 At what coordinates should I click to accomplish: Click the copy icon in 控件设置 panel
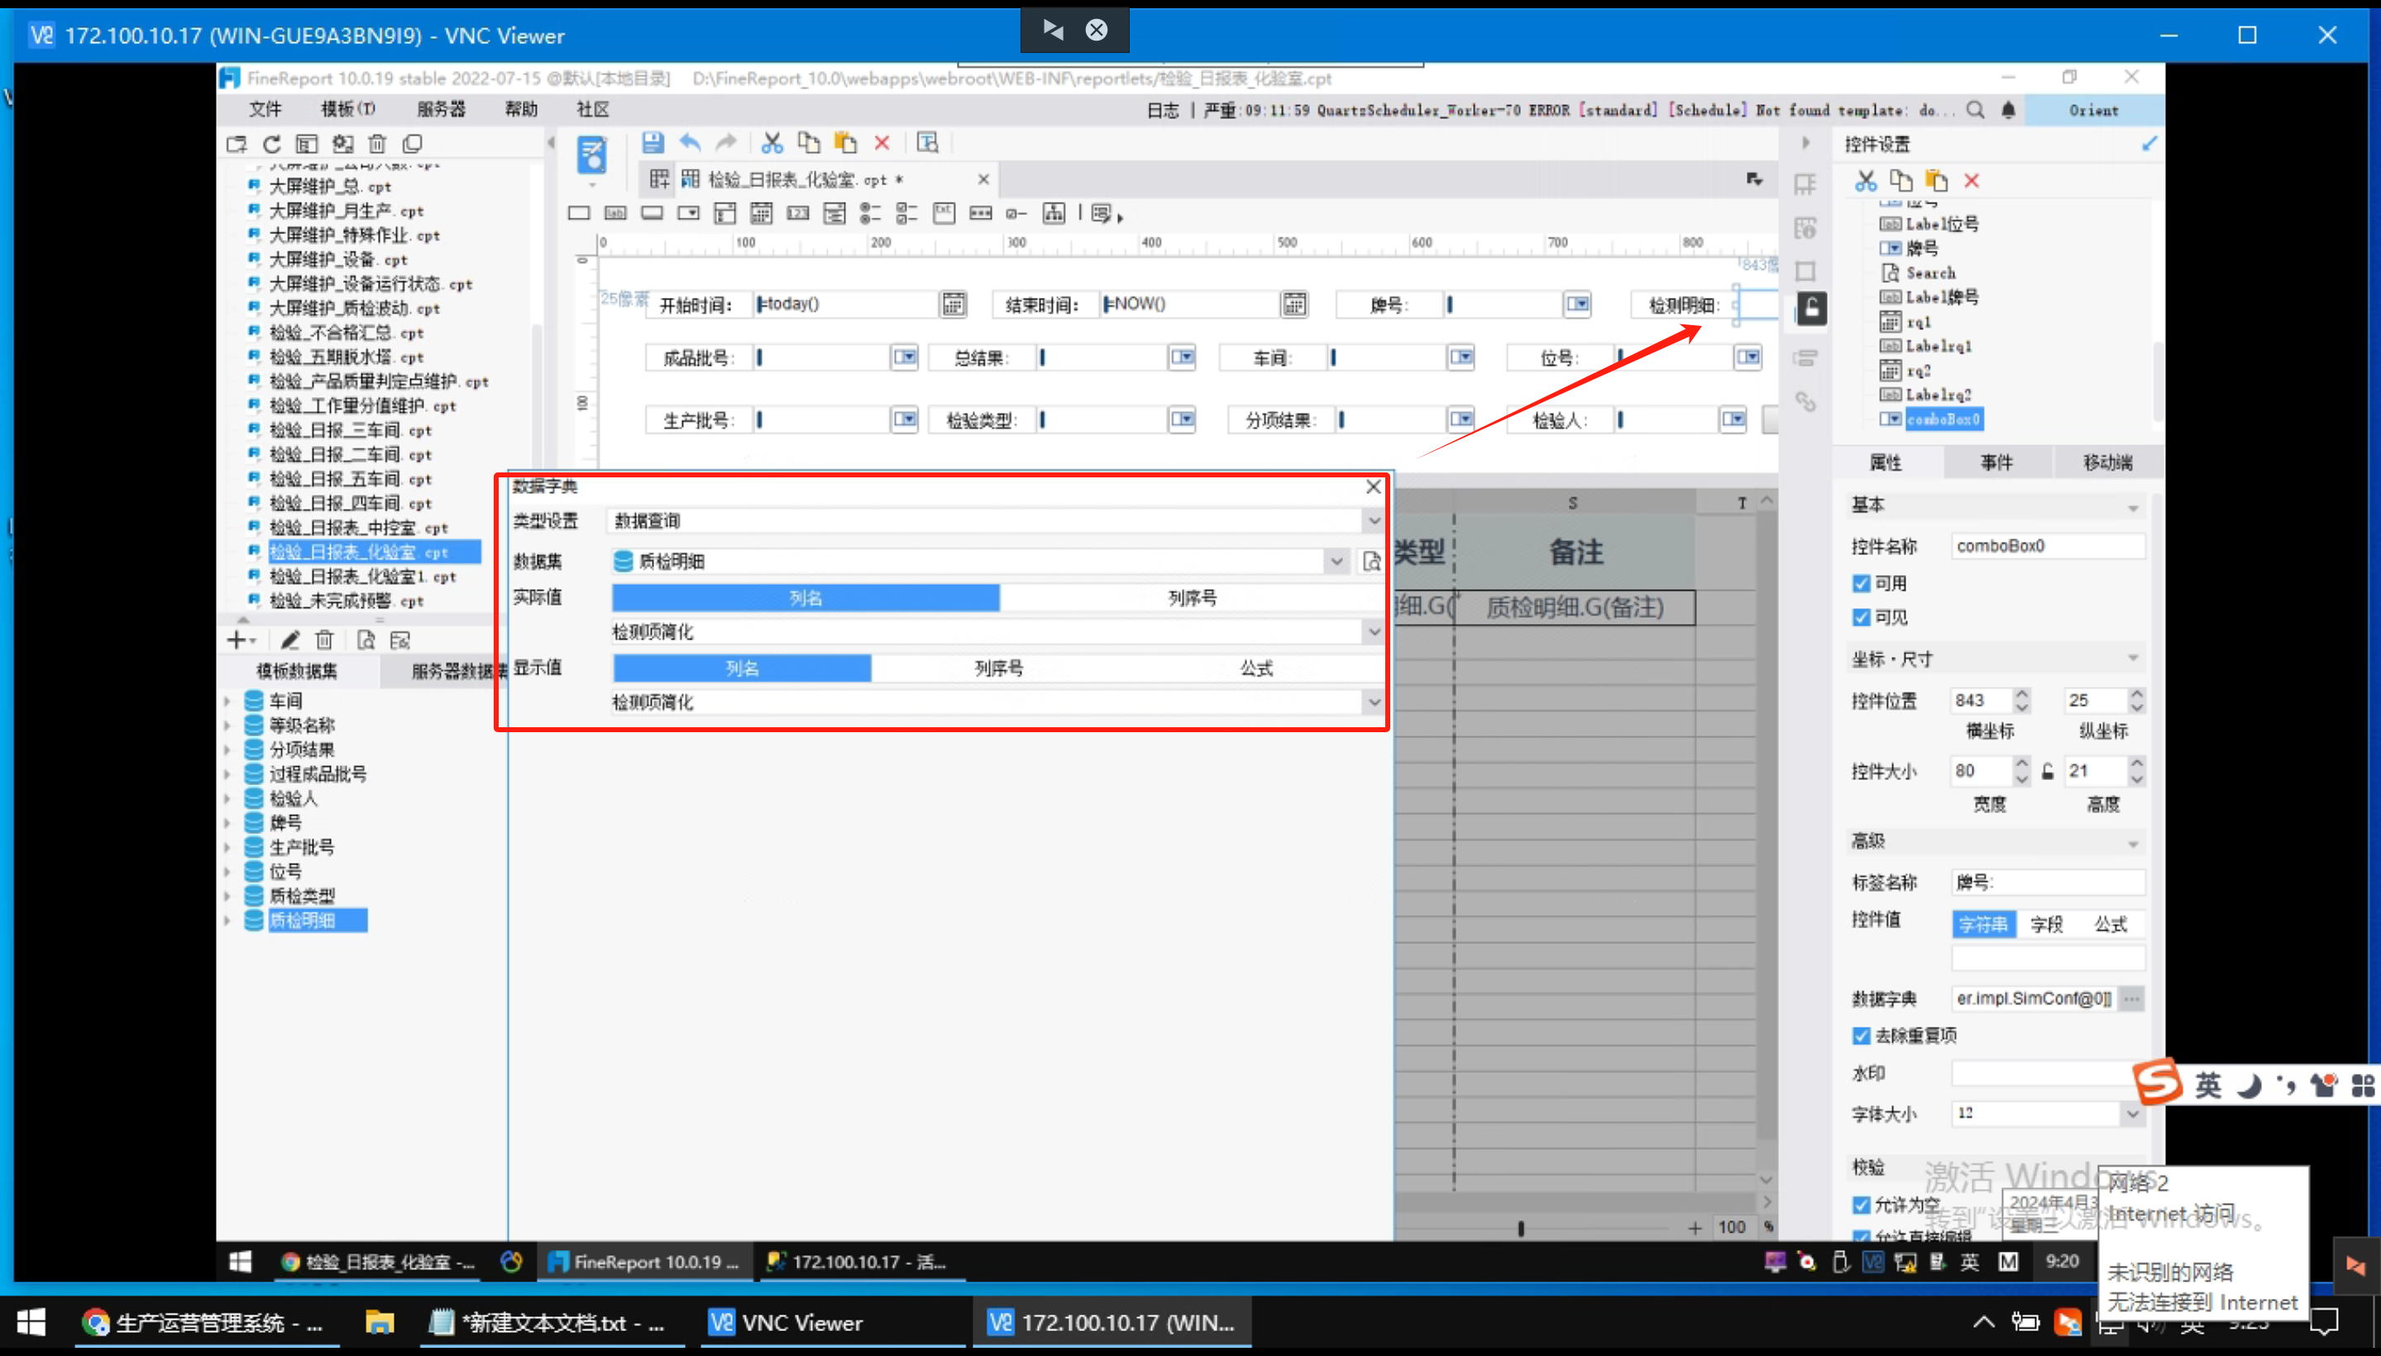[1900, 180]
